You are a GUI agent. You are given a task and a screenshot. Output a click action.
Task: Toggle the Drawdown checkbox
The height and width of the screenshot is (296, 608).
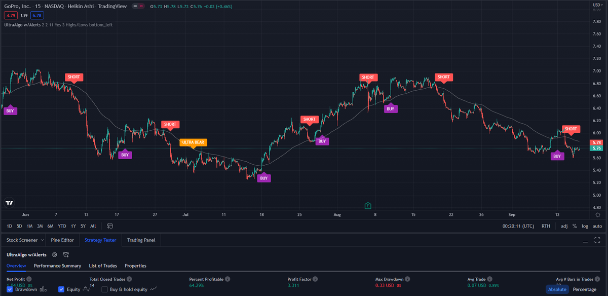[x=10, y=289]
